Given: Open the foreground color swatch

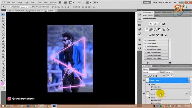Looking at the screenshot, I should (x=2, y=84).
